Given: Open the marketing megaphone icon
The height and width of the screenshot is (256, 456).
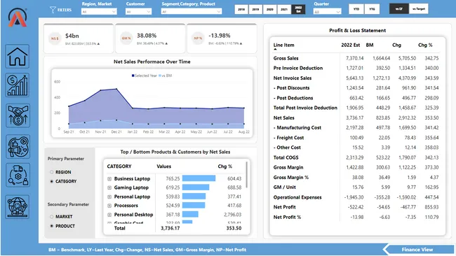Looking at the screenshot, I should click(18, 147).
